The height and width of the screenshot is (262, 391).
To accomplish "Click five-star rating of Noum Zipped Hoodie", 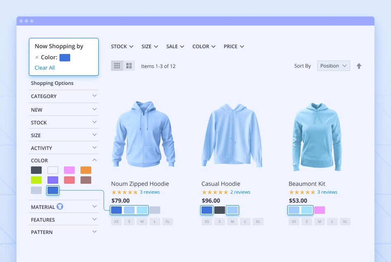I will (124, 192).
